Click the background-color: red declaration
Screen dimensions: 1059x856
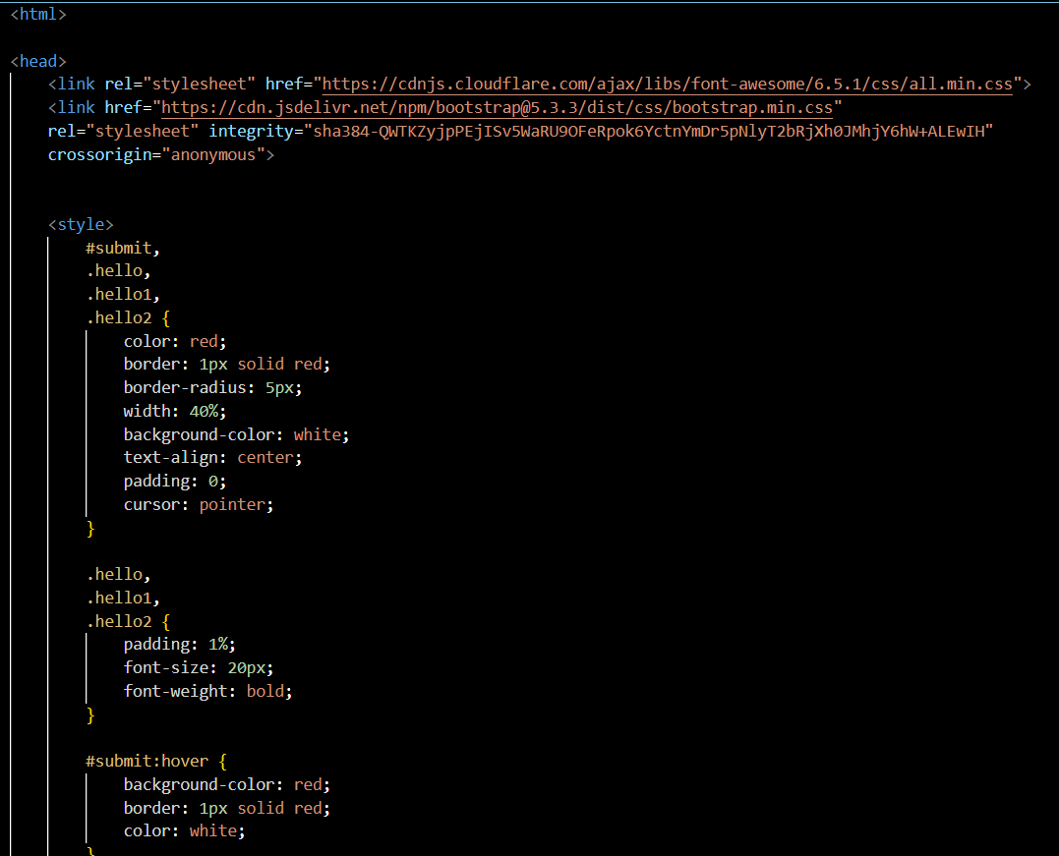(227, 784)
